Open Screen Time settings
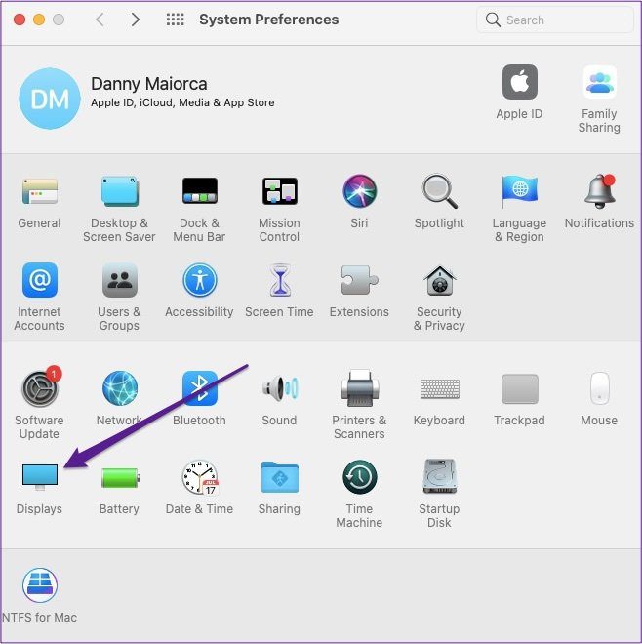The height and width of the screenshot is (644, 642). (x=280, y=280)
